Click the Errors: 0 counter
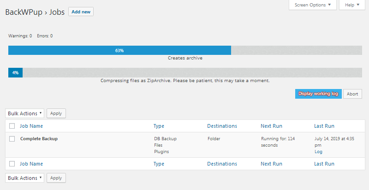Image resolution: width=369 pixels, height=190 pixels. pos(45,36)
